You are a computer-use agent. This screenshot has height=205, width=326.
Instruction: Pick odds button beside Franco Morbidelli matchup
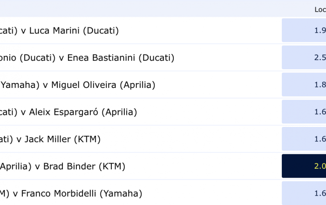pyautogui.click(x=304, y=193)
